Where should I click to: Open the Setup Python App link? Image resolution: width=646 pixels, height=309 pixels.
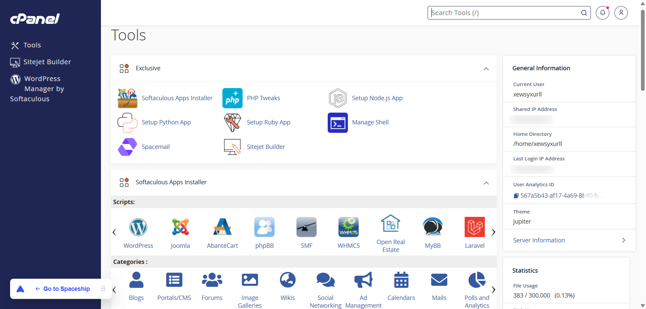click(166, 122)
